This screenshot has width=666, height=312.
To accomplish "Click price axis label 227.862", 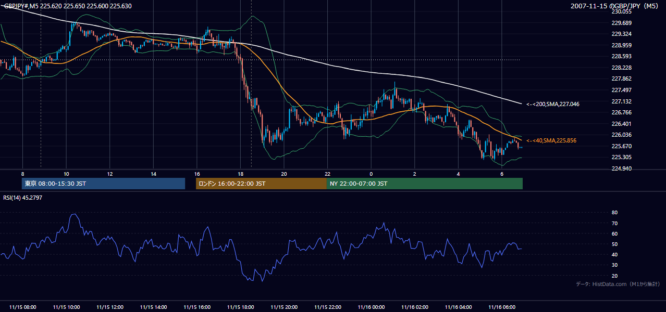I will [621, 79].
